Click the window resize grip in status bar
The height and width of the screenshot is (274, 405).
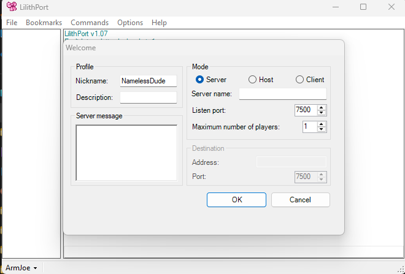[401, 270]
